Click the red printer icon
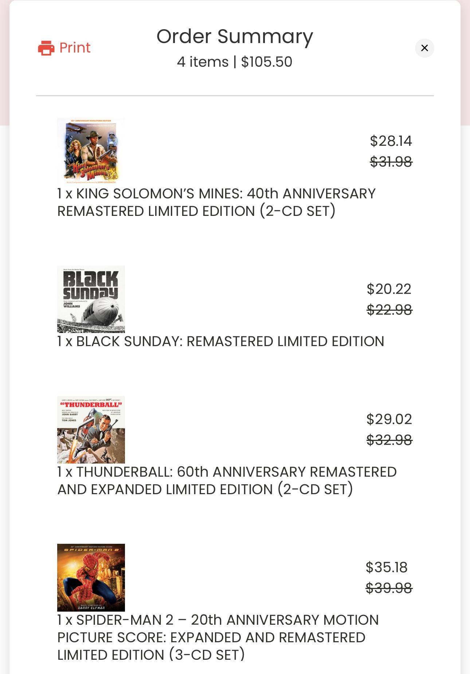 46,48
